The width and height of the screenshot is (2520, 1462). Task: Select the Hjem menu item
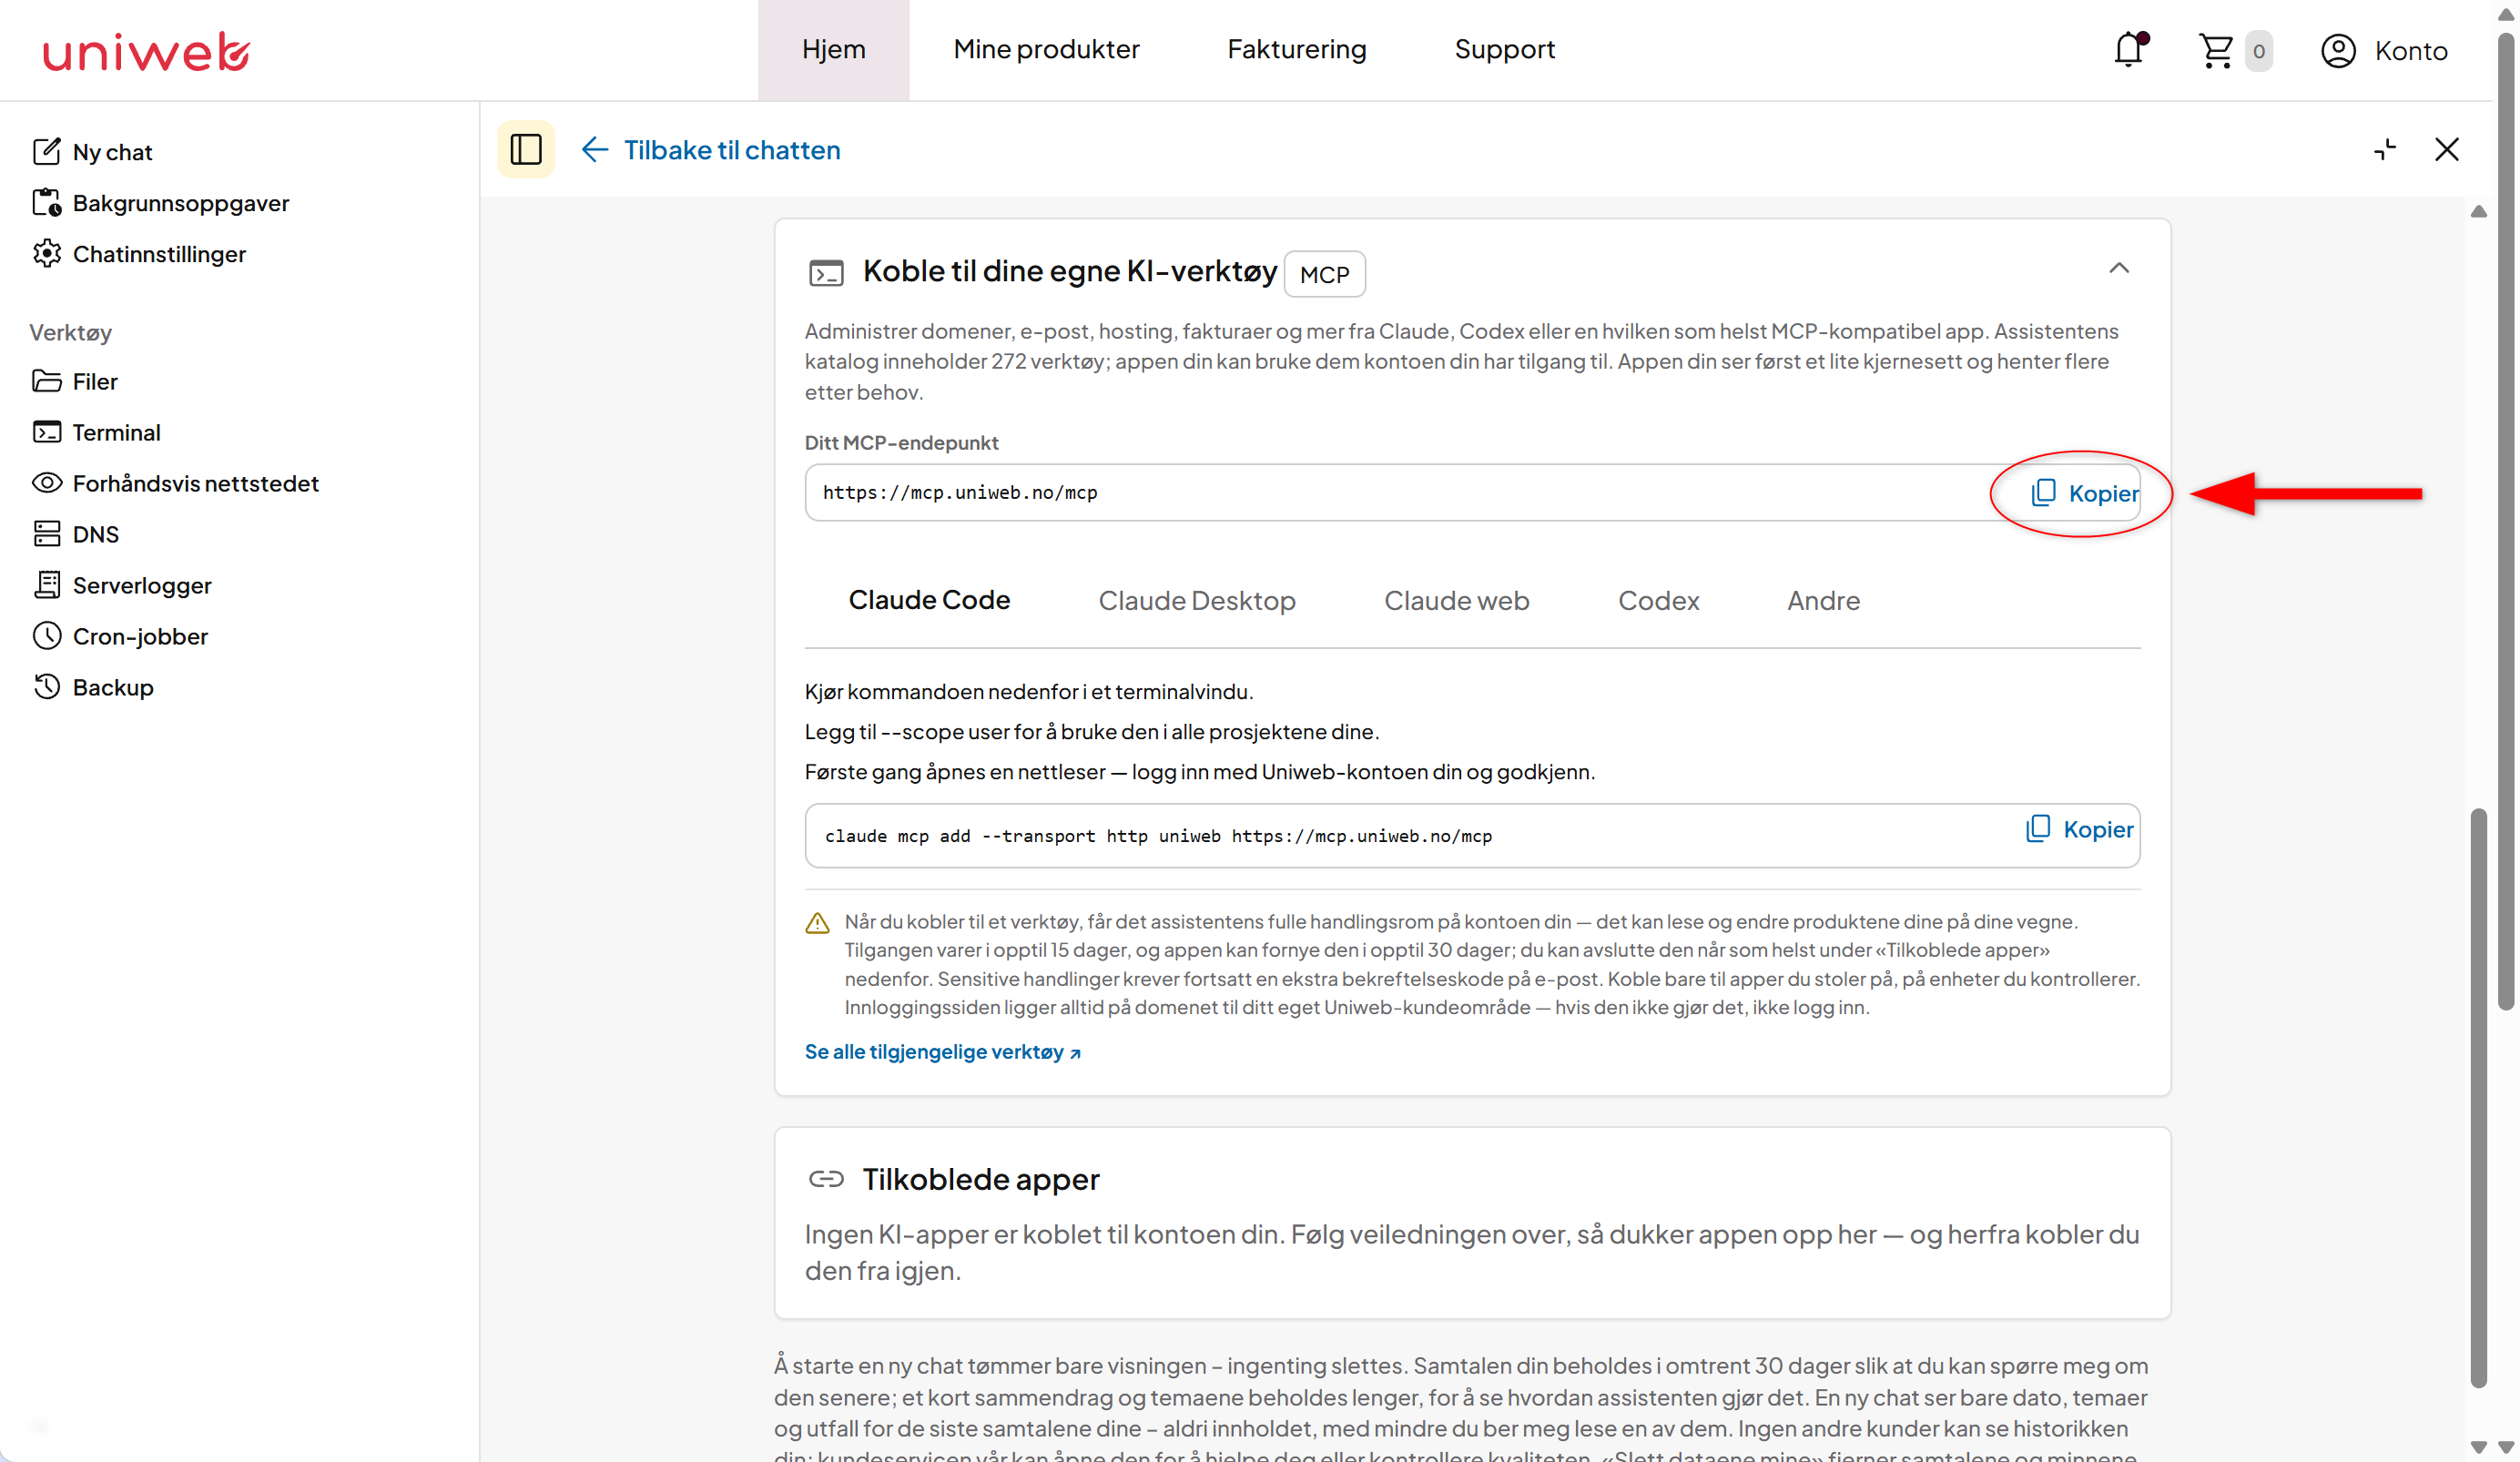[834, 49]
